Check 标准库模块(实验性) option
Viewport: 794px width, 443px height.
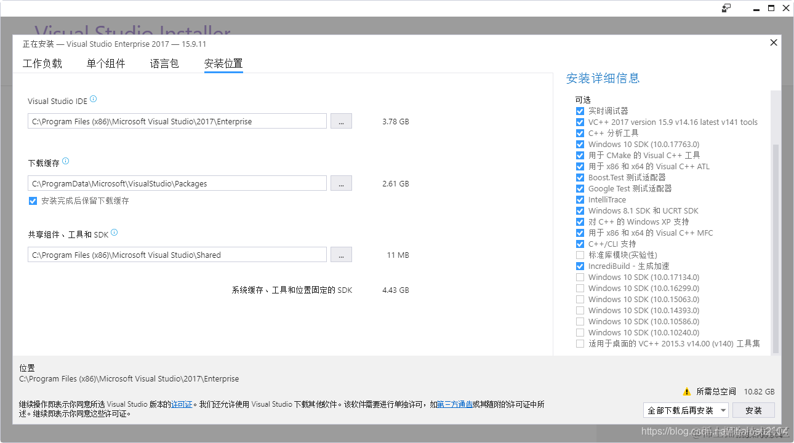[580, 255]
